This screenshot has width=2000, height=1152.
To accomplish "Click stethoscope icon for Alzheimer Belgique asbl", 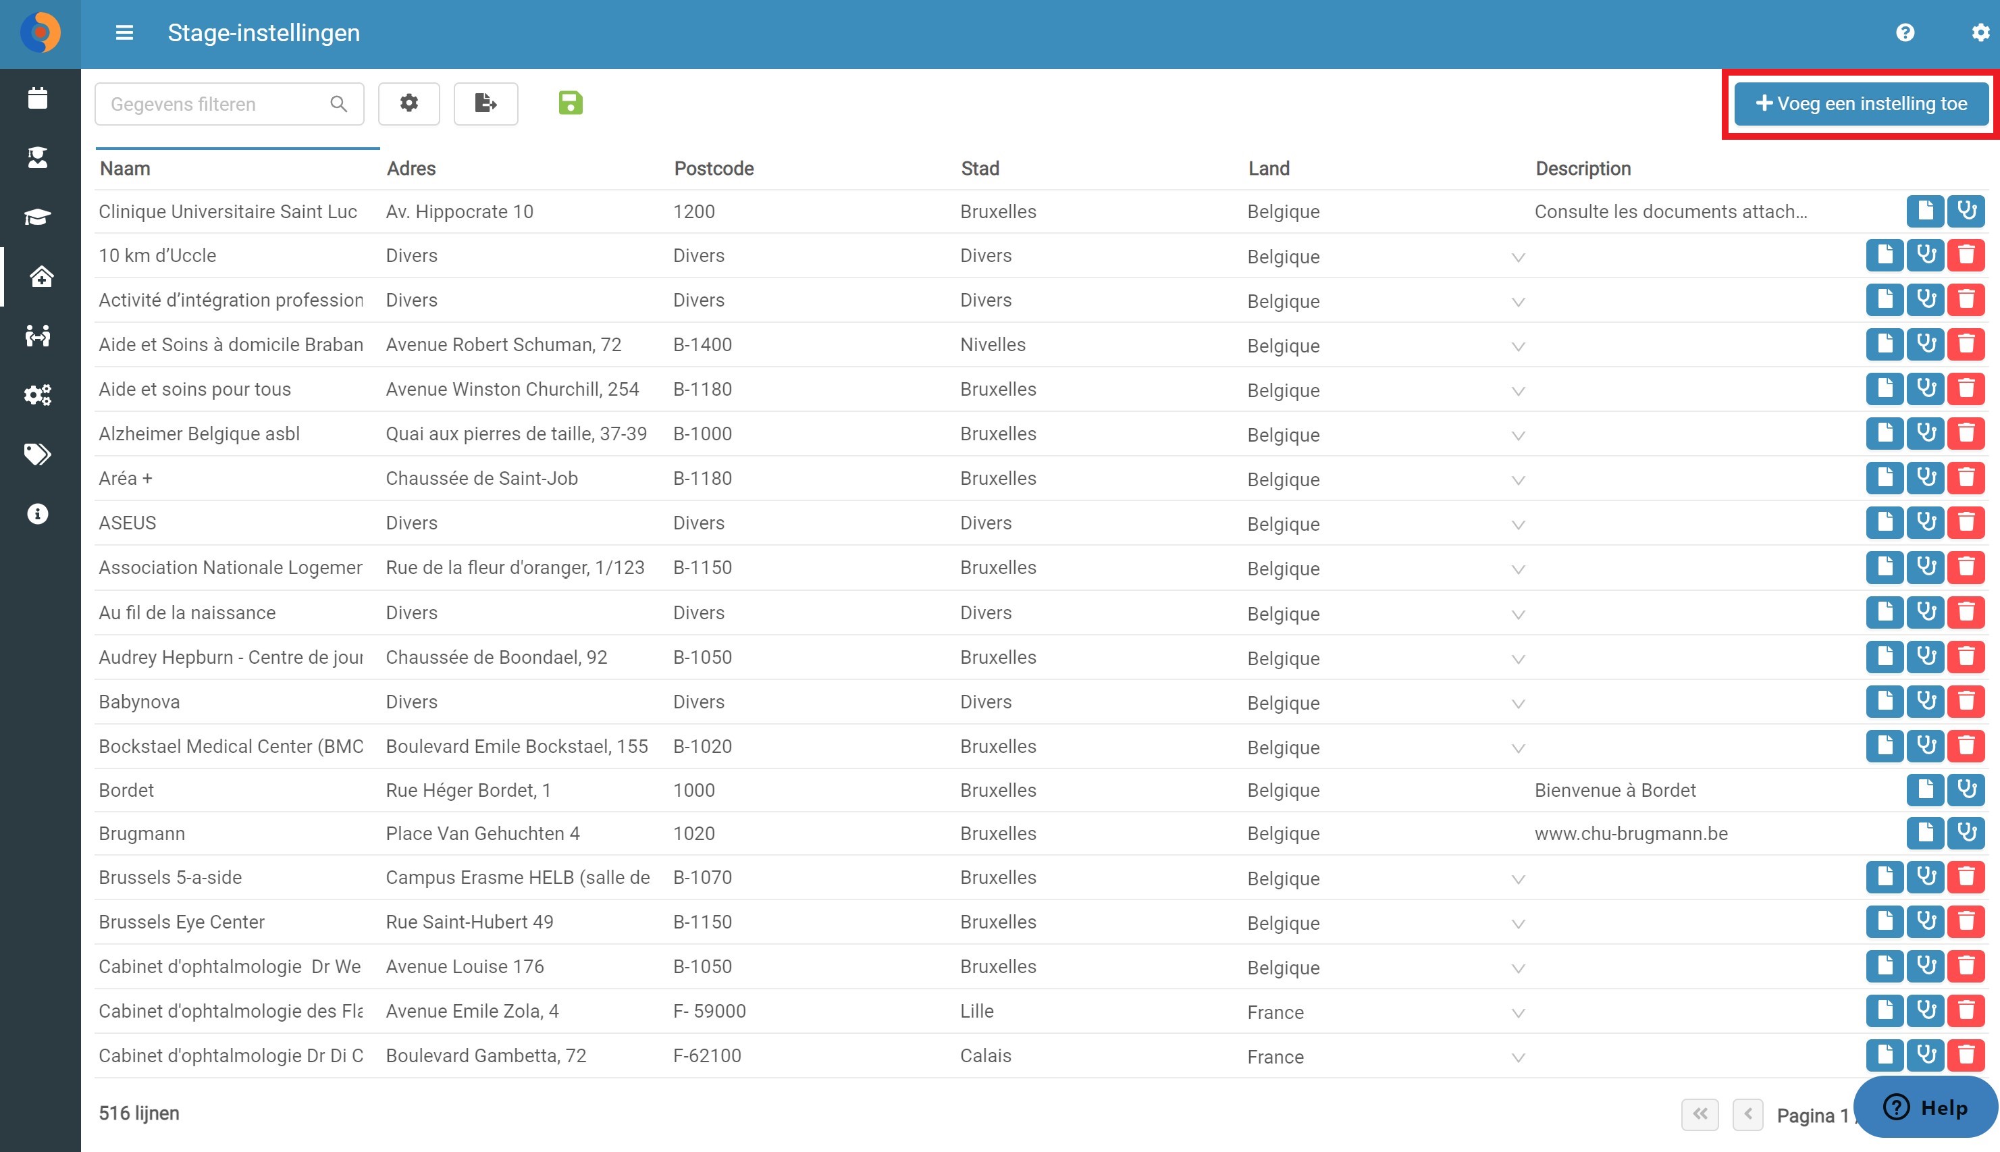I will point(1925,433).
